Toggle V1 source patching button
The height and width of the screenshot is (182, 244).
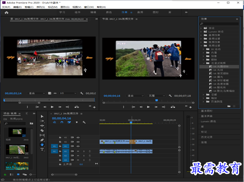54,146
